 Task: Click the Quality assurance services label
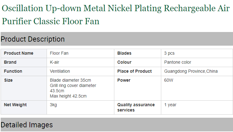tap(136, 107)
